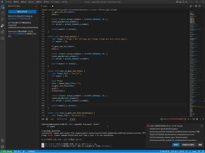Open the customize layout icon
The image size is (205, 153).
click(x=186, y=2)
